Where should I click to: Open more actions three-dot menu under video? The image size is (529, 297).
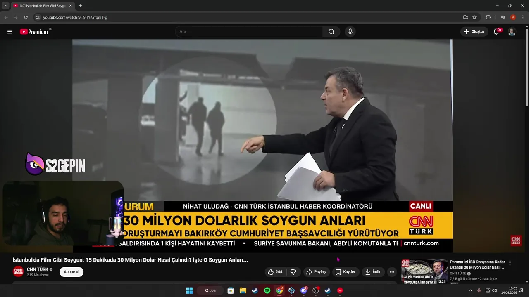click(x=392, y=272)
